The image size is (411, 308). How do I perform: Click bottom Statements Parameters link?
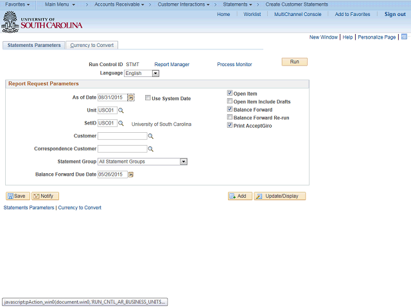pyautogui.click(x=29, y=208)
